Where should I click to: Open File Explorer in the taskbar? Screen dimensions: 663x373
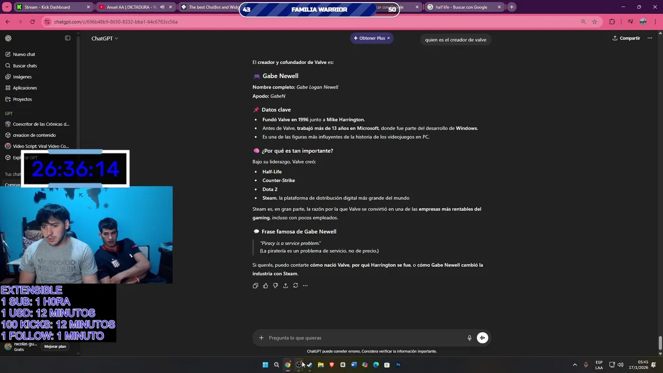point(321,365)
